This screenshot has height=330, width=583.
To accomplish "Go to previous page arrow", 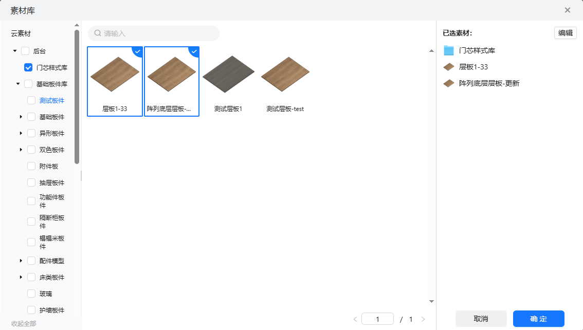I will click(x=355, y=319).
